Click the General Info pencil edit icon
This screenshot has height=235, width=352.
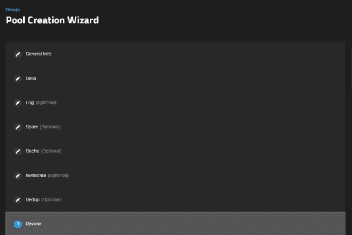point(17,54)
